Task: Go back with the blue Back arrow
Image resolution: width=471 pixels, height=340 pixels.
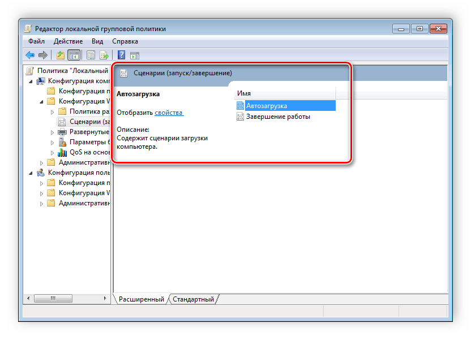Action: coord(30,55)
